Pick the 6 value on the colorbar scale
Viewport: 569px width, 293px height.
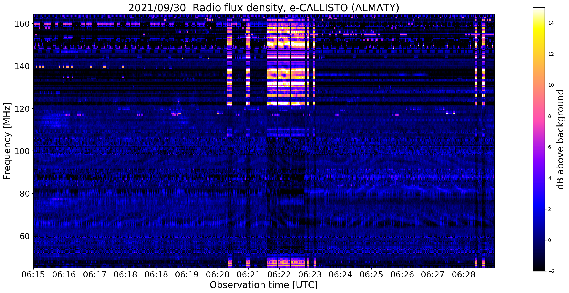tap(550, 147)
